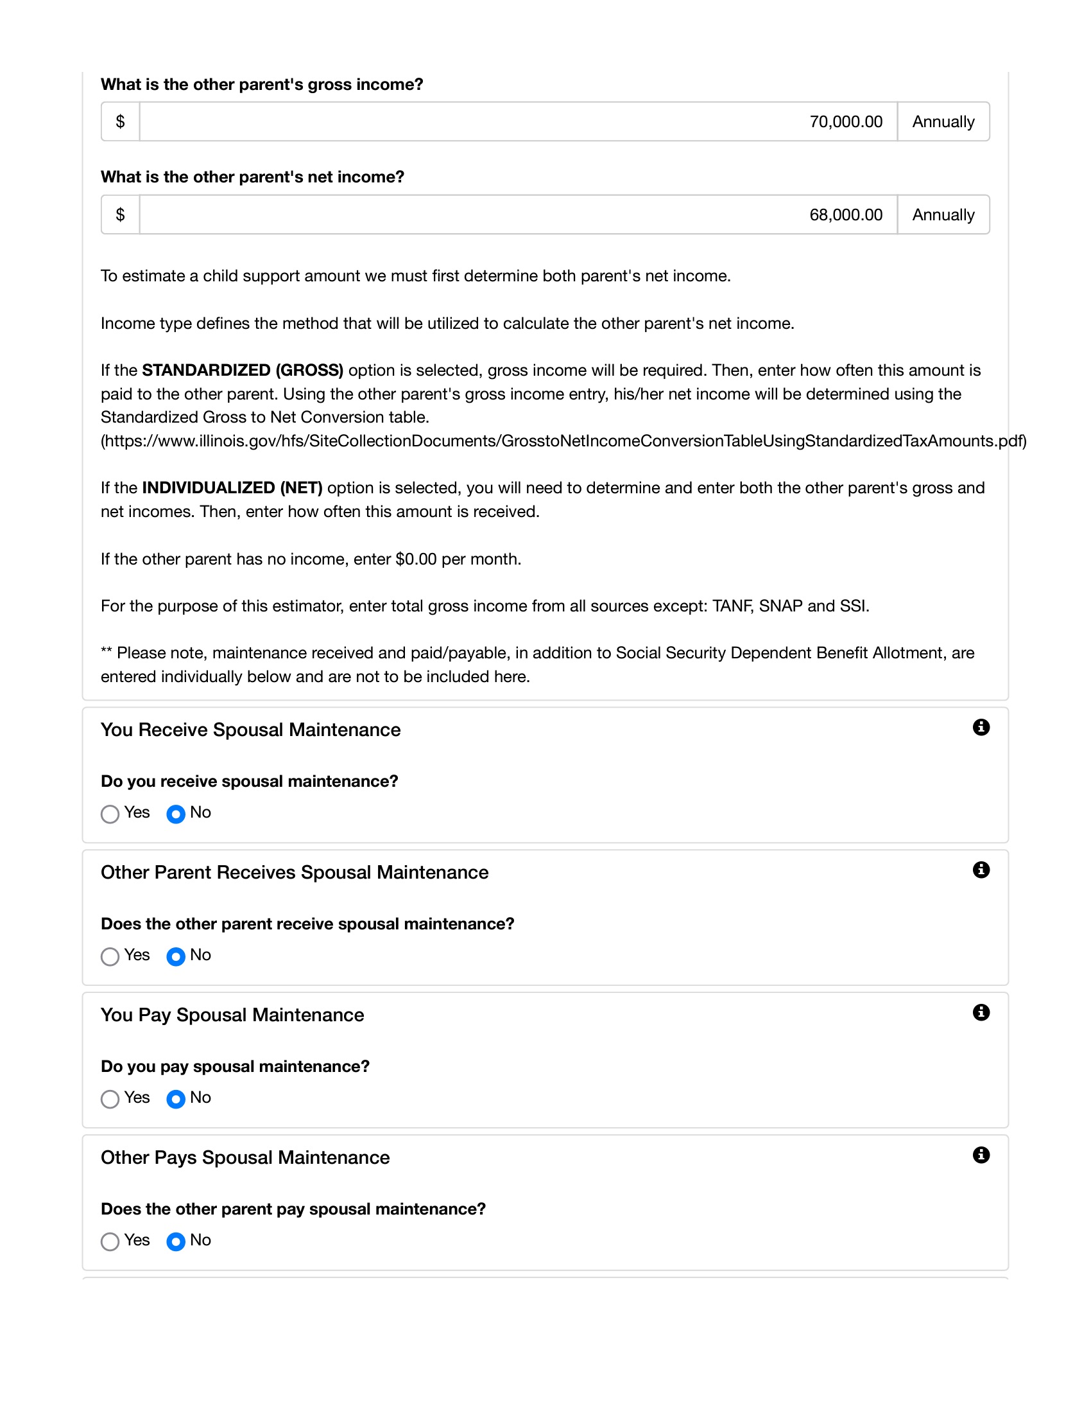Open info icon for Other Parent Receives Maintenance
Viewport: 1091px width, 1413px height.
pos(981,870)
